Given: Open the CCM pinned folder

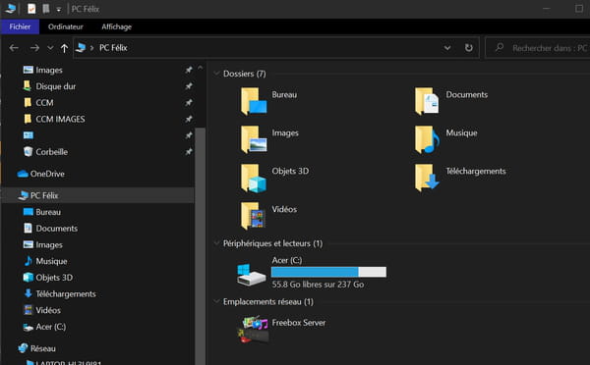Looking at the screenshot, I should pyautogui.click(x=44, y=103).
